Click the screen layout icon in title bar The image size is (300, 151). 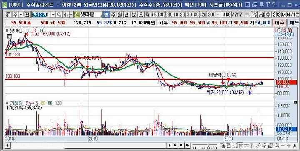[x=248, y=5]
